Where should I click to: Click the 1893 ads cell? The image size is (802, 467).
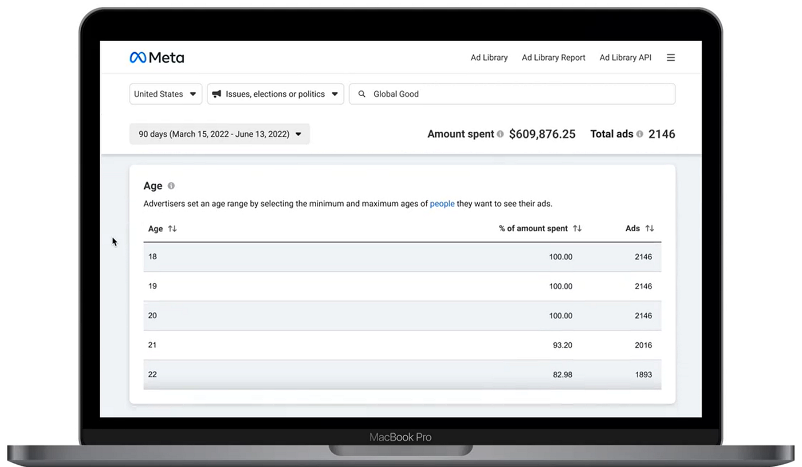coord(643,374)
